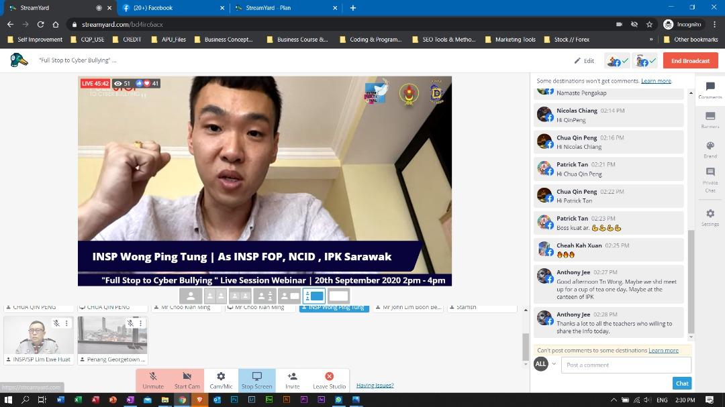Open options menu on Penang Georgetown thumbnail

(140, 323)
